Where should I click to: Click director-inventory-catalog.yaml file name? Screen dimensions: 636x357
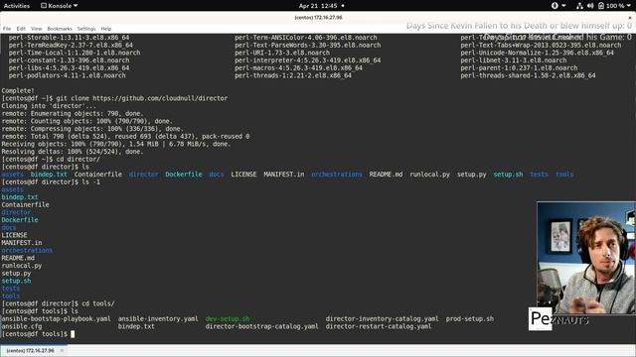click(x=382, y=319)
